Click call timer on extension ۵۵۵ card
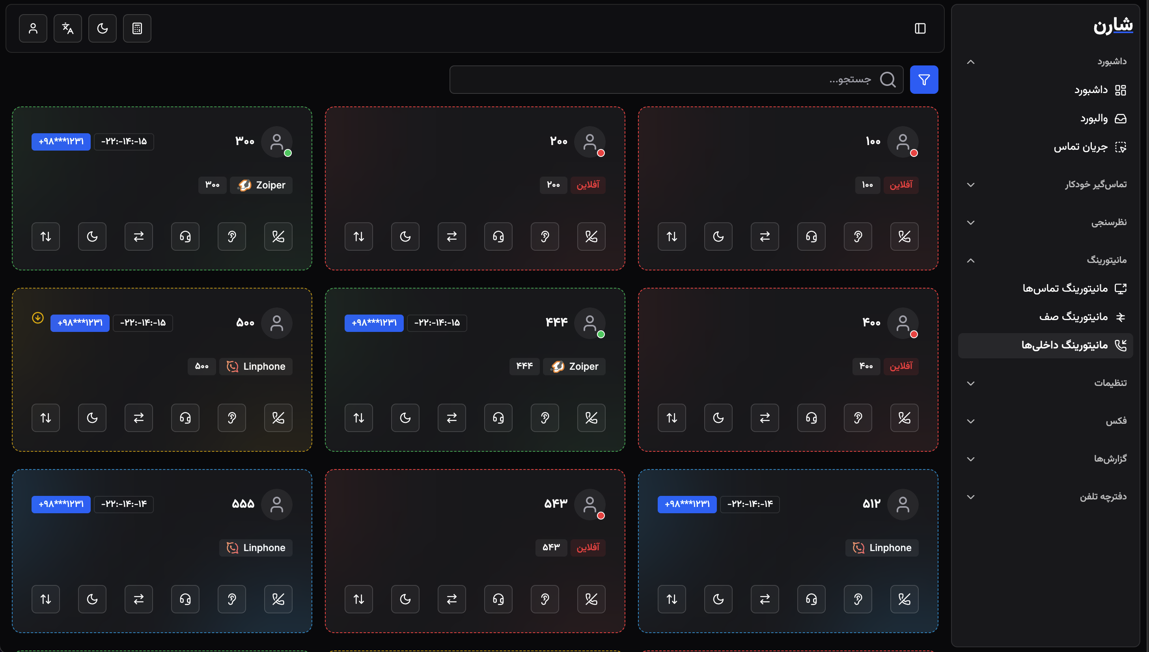This screenshot has width=1149, height=652. [123, 504]
